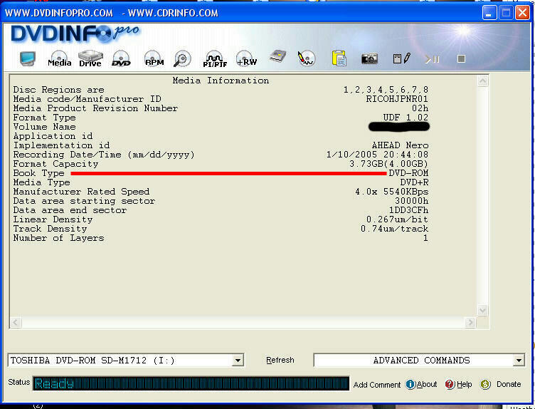This screenshot has width=535, height=409.
Task: Select the 'Disc Regions are' label
Action: 58,90
